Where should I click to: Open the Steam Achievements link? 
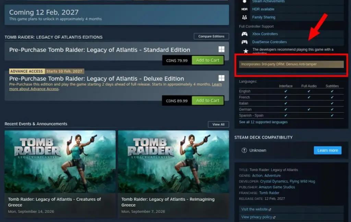pos(268,1)
